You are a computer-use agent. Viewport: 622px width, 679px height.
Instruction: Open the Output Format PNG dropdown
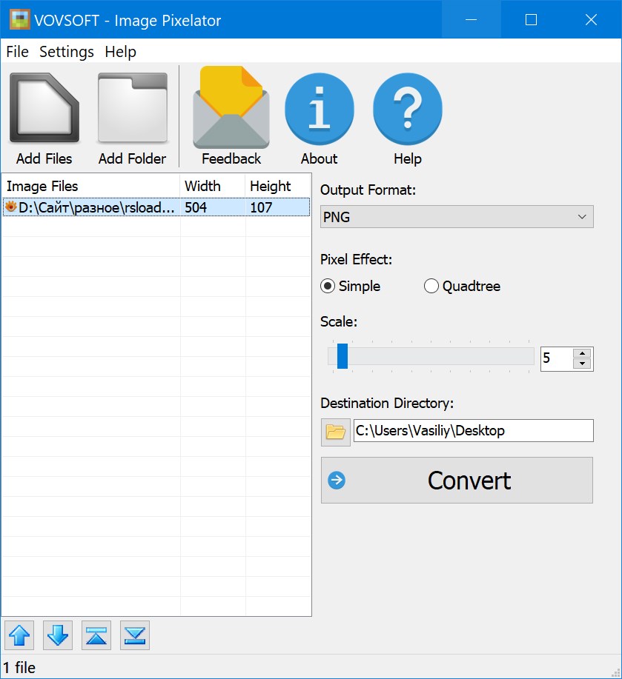point(457,216)
